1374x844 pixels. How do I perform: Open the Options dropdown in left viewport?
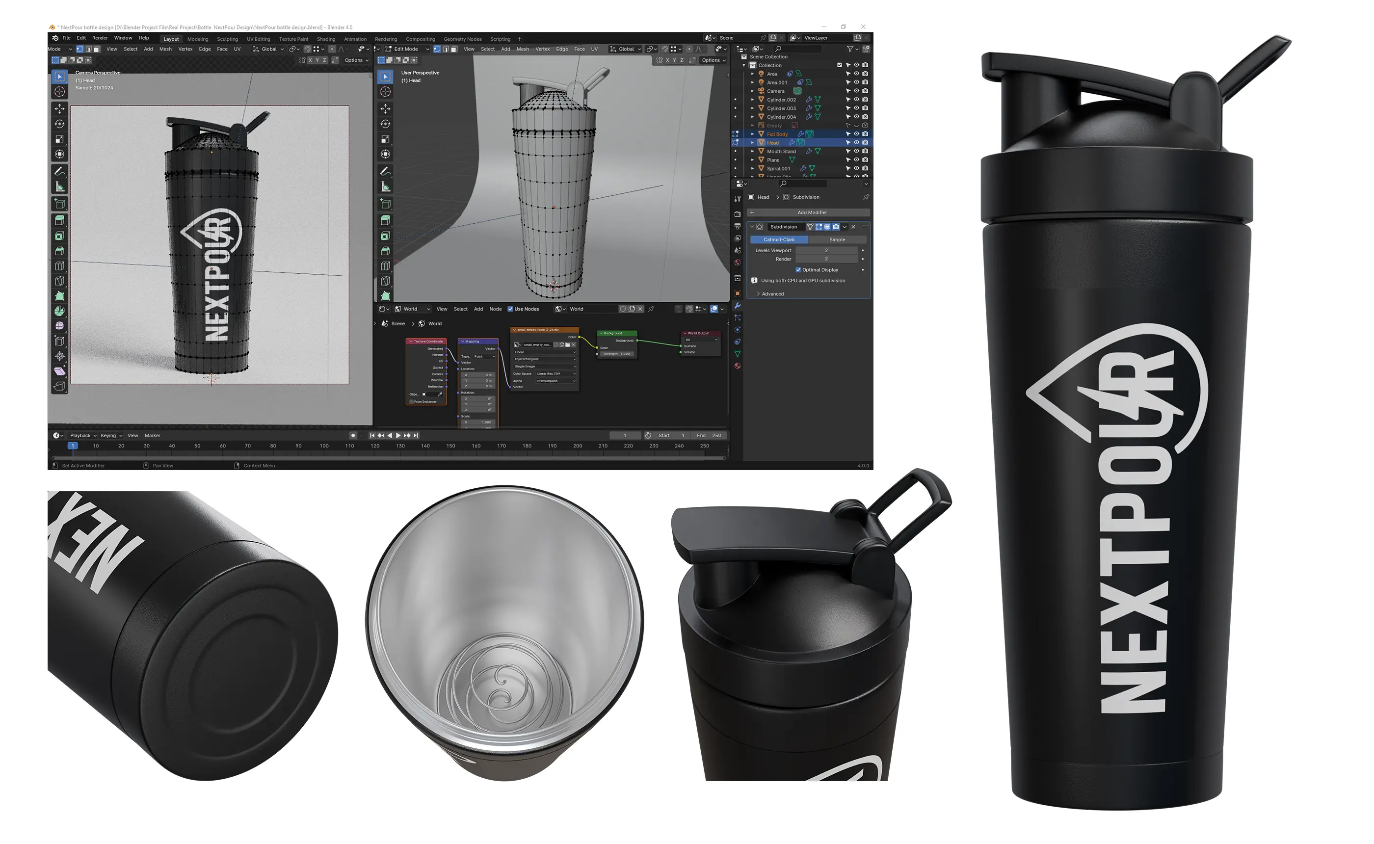click(355, 60)
